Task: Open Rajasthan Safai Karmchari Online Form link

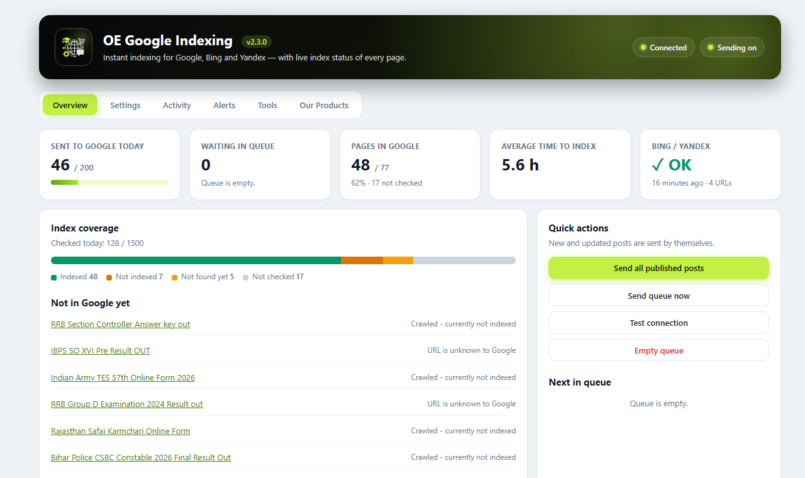Action: (x=120, y=431)
